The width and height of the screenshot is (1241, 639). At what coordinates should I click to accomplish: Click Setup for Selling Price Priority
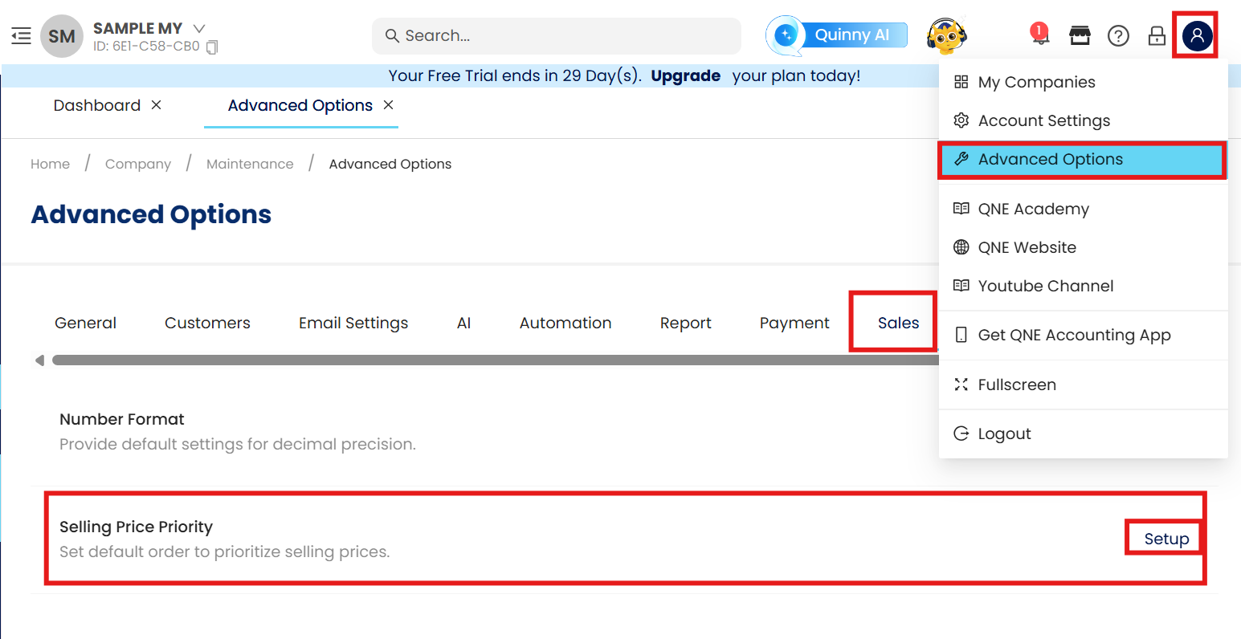pyautogui.click(x=1166, y=539)
